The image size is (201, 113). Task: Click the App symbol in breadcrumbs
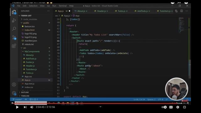(x=76, y=16)
